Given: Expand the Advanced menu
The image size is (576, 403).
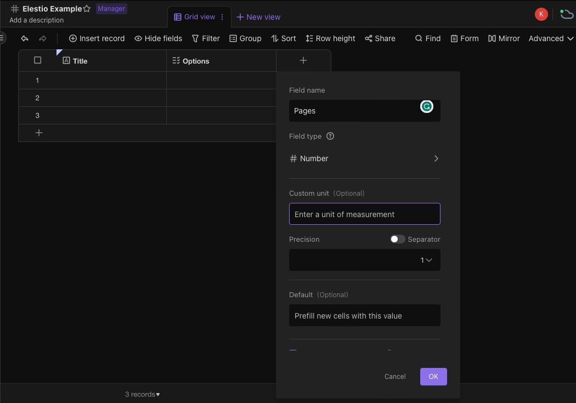Looking at the screenshot, I should point(550,38).
